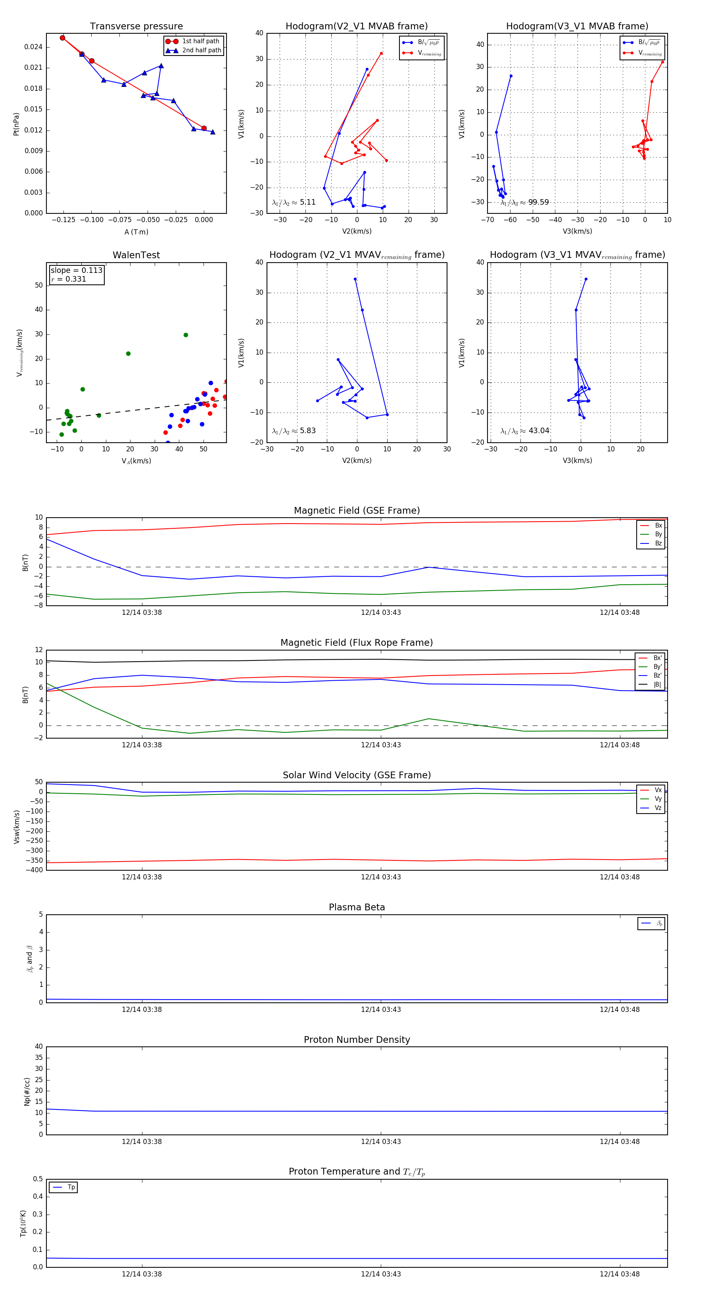Click '12/14 03:48' tick under Solar Wind Velocity plot
This screenshot has width=714, height=1309.
pos(620,877)
